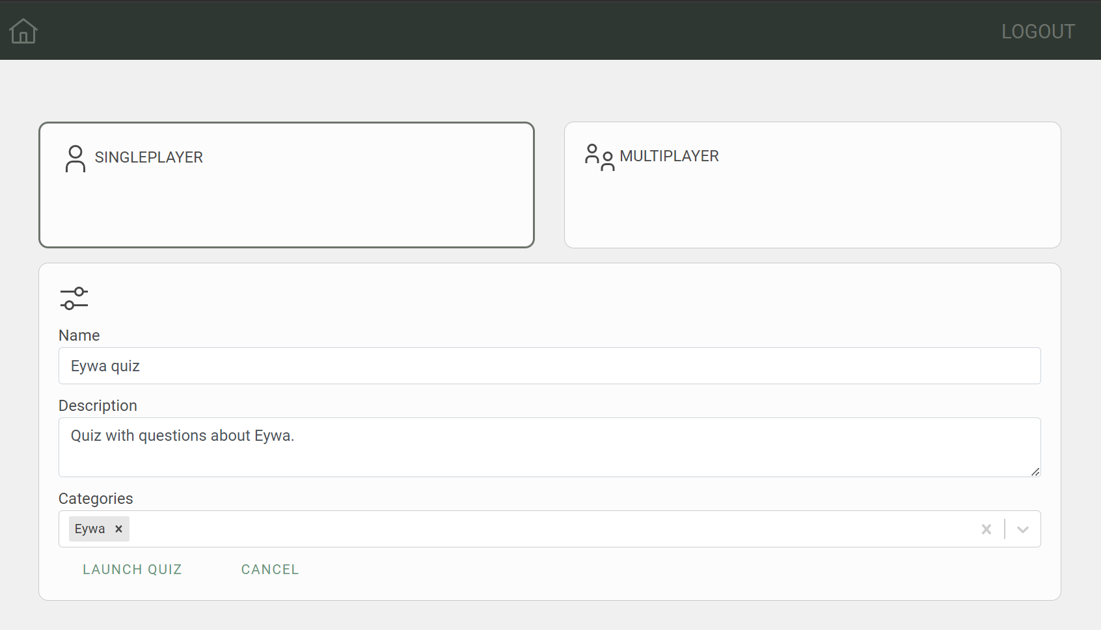Remove the Eywa category tag
The image size is (1101, 630).
click(x=118, y=529)
